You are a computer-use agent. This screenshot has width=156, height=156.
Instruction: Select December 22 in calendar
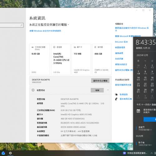145,85
